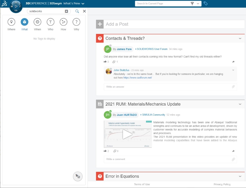Select the How tag filter icon

tap(64, 22)
